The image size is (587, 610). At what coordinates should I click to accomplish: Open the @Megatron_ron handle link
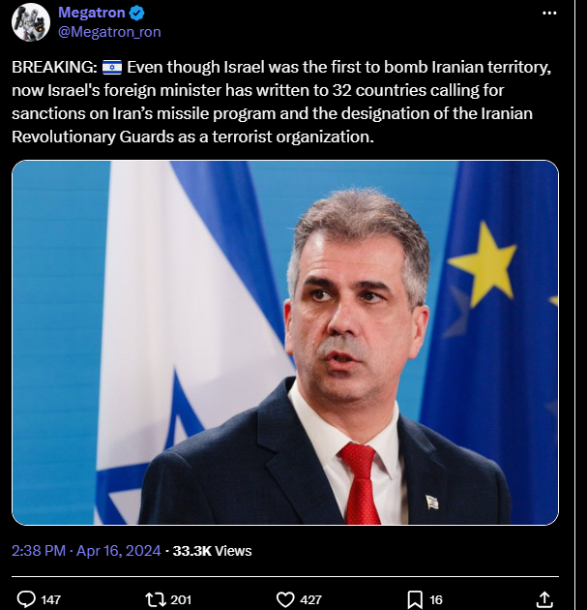tap(109, 32)
